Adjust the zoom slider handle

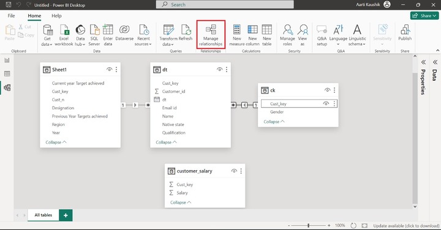pyautogui.click(x=309, y=226)
